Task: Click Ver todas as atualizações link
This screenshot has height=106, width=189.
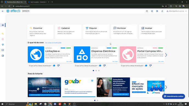Action: [x=53, y=43]
